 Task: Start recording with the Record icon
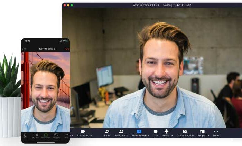(166, 132)
